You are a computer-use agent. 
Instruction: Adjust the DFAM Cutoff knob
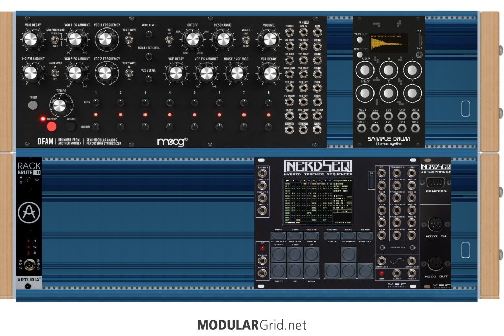click(x=192, y=39)
